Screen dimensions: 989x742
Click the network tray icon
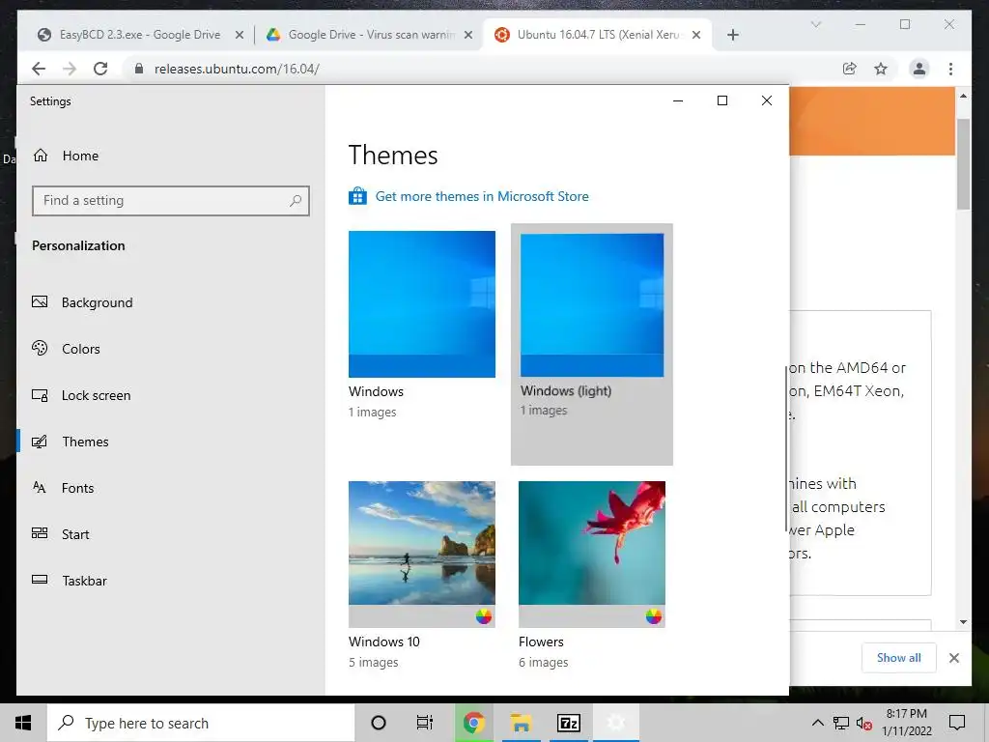pyautogui.click(x=841, y=723)
